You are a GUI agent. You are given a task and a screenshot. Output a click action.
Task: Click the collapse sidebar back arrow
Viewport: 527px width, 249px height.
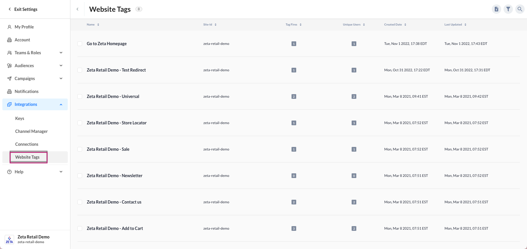[x=77, y=9]
